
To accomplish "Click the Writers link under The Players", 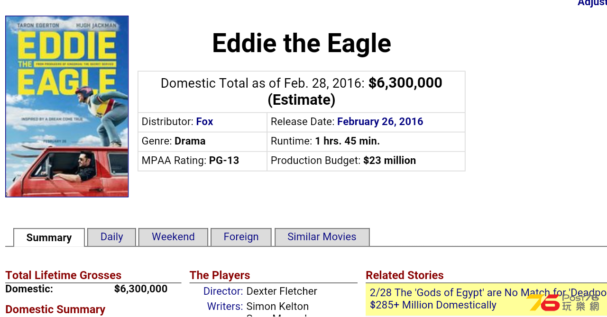I will pos(225,307).
